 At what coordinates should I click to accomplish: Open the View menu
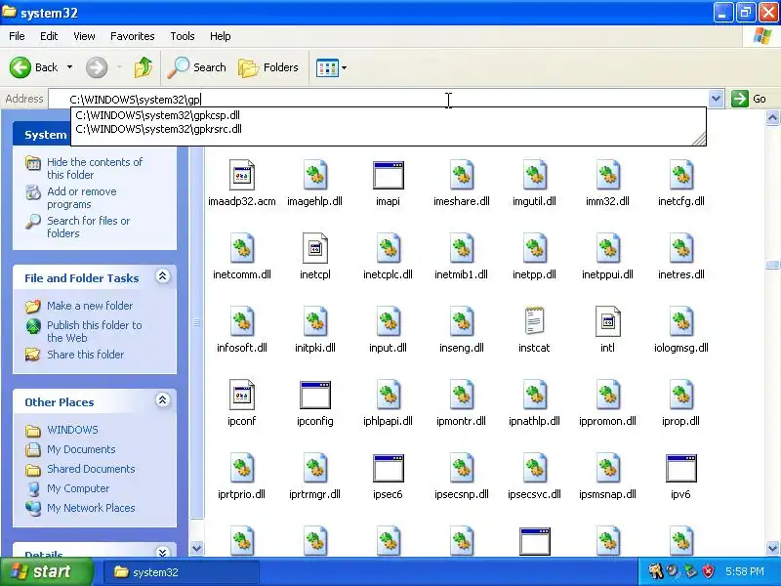tap(84, 36)
